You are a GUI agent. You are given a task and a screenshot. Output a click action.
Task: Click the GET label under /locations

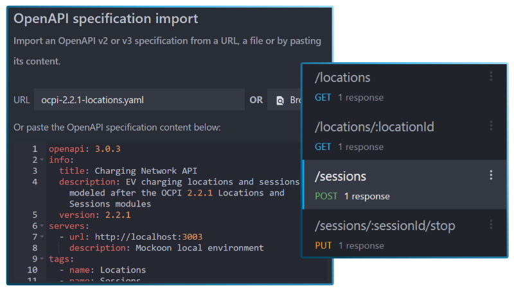(323, 97)
